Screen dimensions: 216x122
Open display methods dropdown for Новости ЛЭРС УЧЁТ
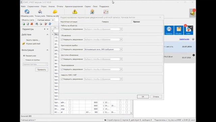pyautogui.click(x=121, y=79)
